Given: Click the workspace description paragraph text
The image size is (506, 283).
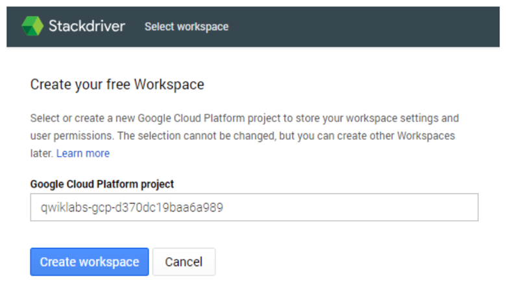Looking at the screenshot, I should click(x=245, y=136).
